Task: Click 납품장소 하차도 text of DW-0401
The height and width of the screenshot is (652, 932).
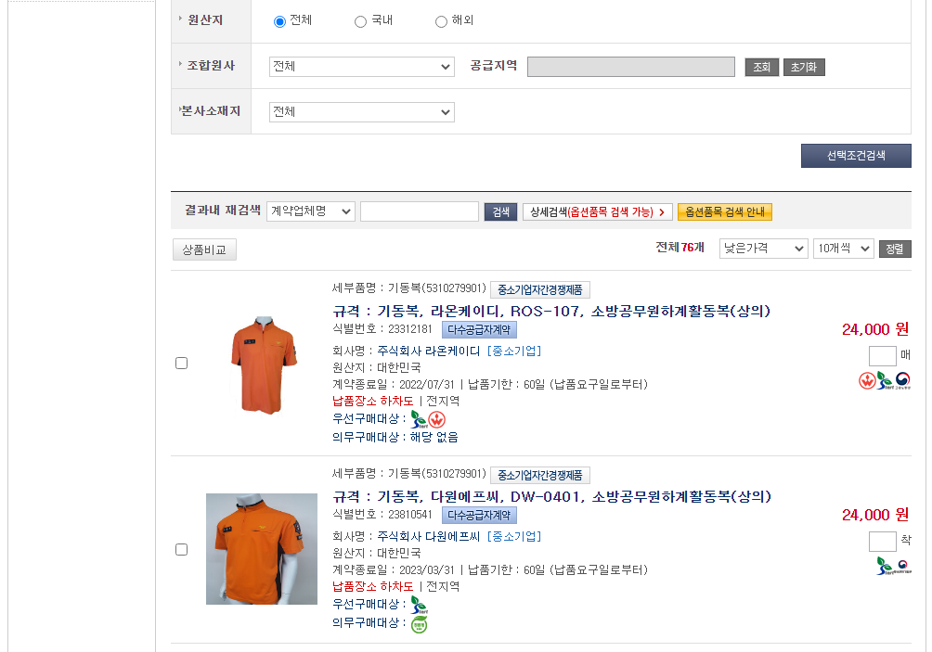Action: (x=372, y=586)
